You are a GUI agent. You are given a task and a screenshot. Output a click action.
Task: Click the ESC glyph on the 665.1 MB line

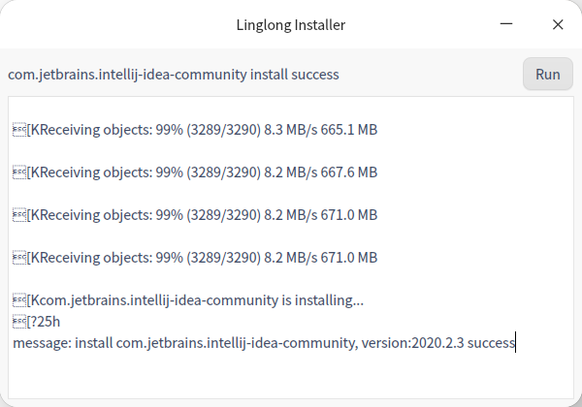point(18,130)
